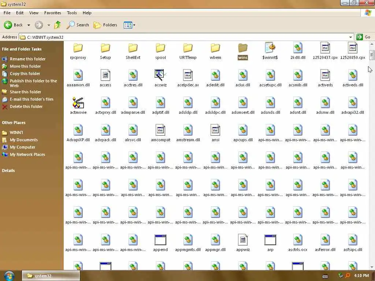Select the activeds type library icon
375x281 pixels.
325,75
